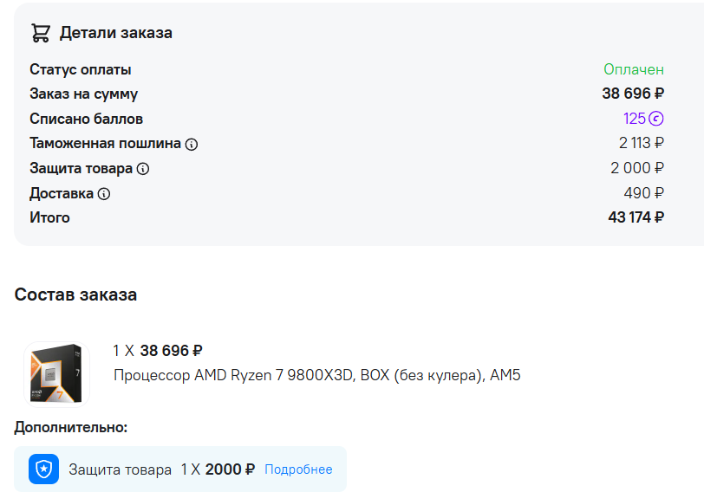The width and height of the screenshot is (704, 492).
Task: Click the Дополнительно label
Action: 71,427
